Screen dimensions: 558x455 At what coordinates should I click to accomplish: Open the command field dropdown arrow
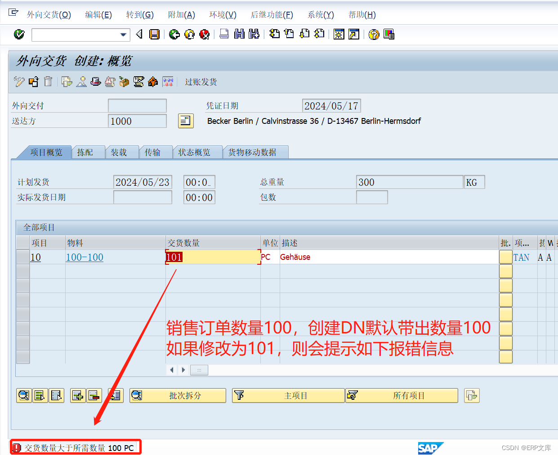[122, 35]
